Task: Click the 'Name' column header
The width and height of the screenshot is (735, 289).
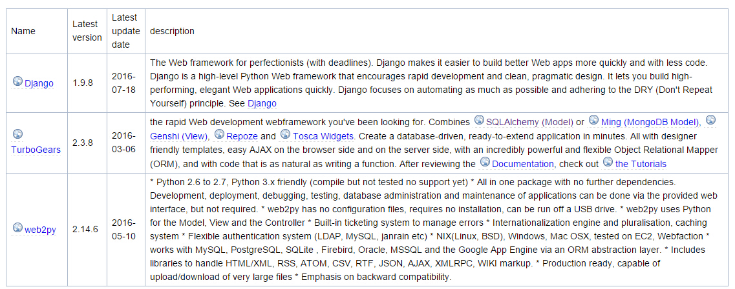Action: tap(37, 32)
